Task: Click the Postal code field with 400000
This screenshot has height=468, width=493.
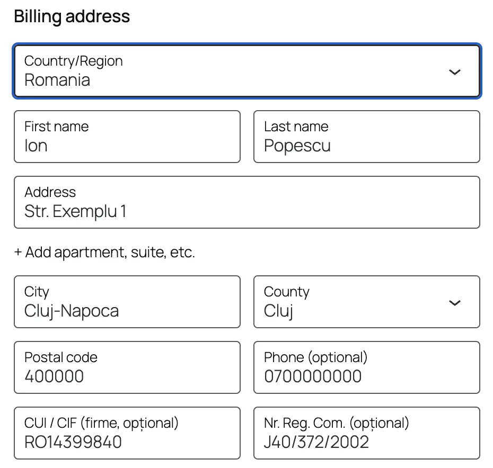Action: click(127, 367)
